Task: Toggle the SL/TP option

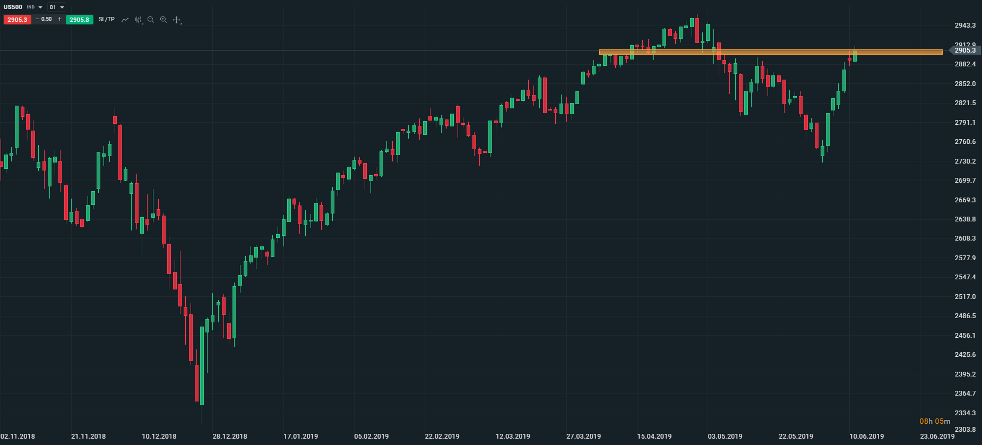Action: tap(106, 20)
